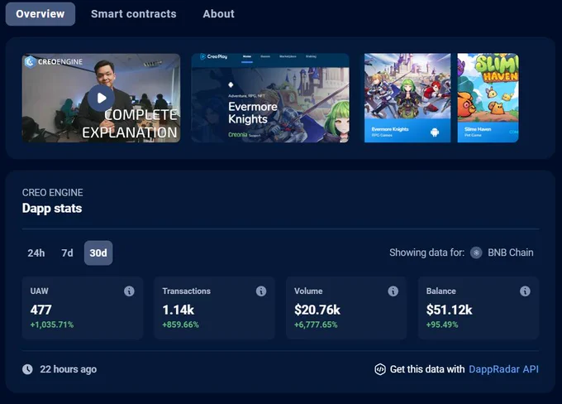Image resolution: width=562 pixels, height=404 pixels.
Task: Click the Showing data for label
Action: click(x=427, y=252)
